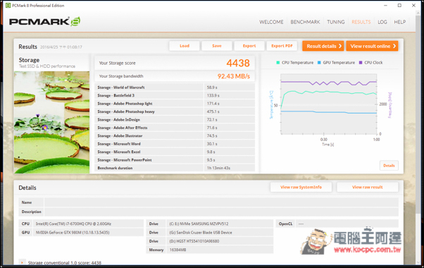Click the chart Details button
The width and height of the screenshot is (424, 268).
[x=389, y=166]
